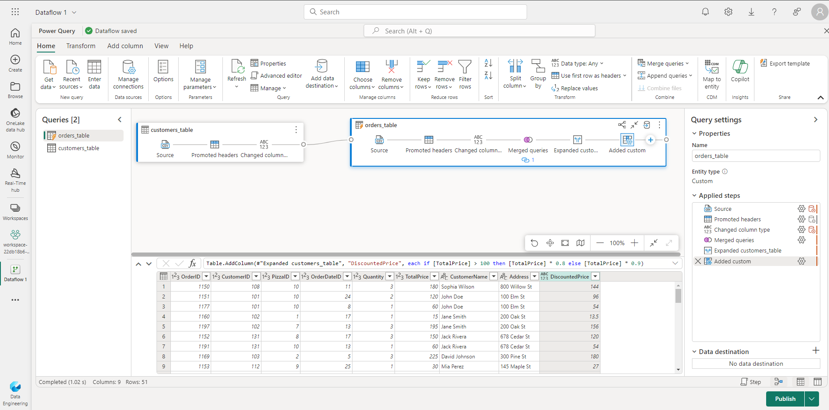Viewport: 829px width, 410px height.
Task: Select customers_table in Queries list
Action: pos(83,148)
